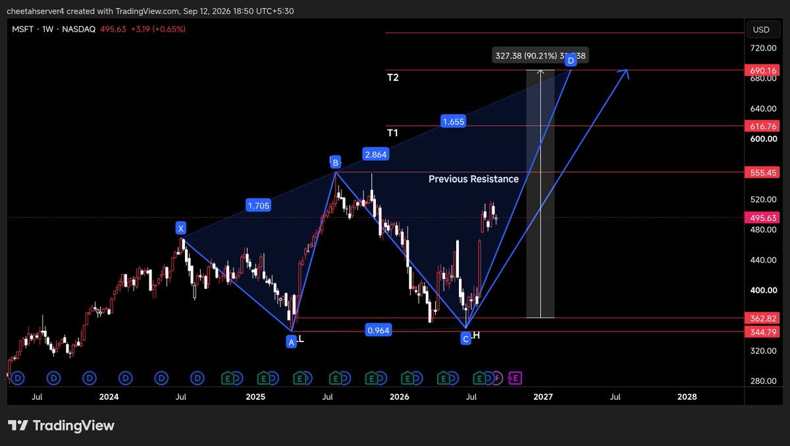The image size is (790, 446).
Task: Click the leftmost green earnings E marker
Action: click(x=229, y=378)
